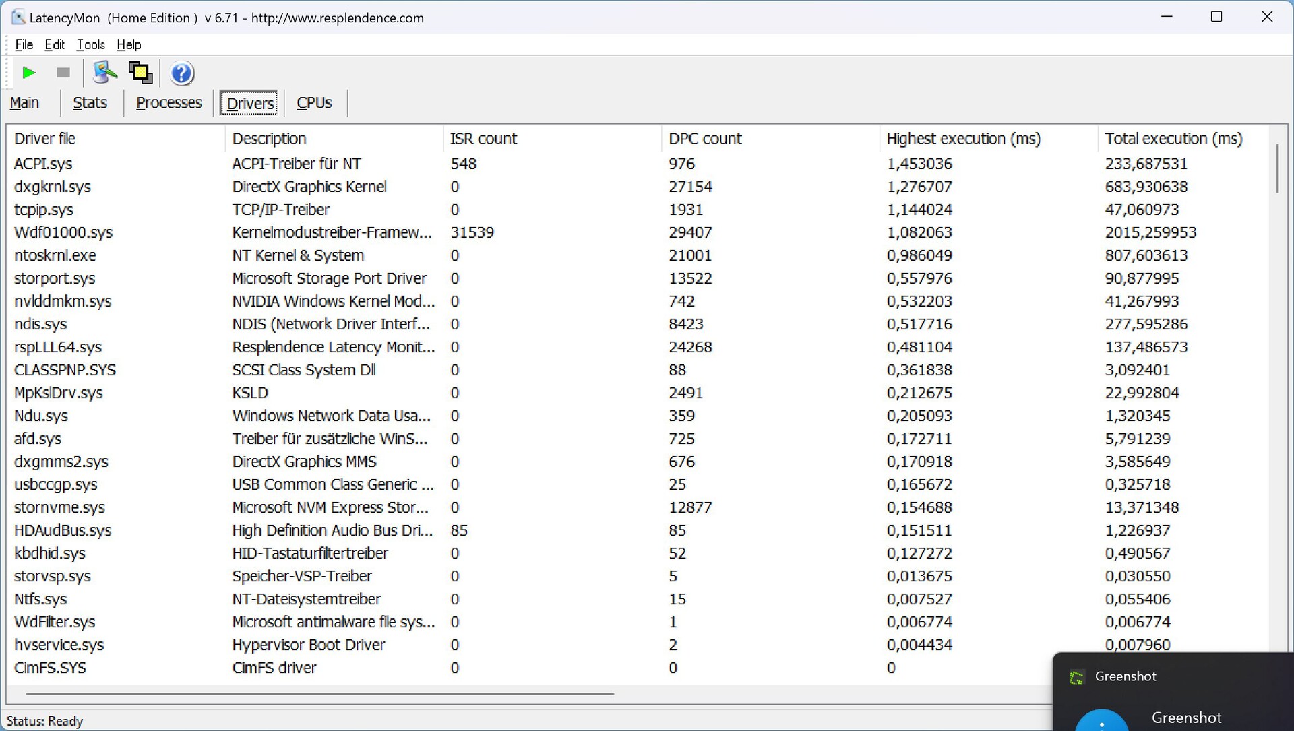Viewport: 1294px width, 731px height.
Task: Open the Tools menu
Action: (90, 44)
